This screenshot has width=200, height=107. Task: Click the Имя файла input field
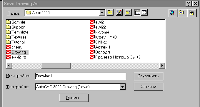click(x=81, y=76)
